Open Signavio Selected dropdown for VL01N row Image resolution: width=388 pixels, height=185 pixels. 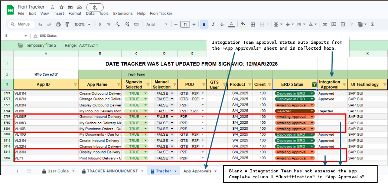pyautogui.click(x=146, y=93)
